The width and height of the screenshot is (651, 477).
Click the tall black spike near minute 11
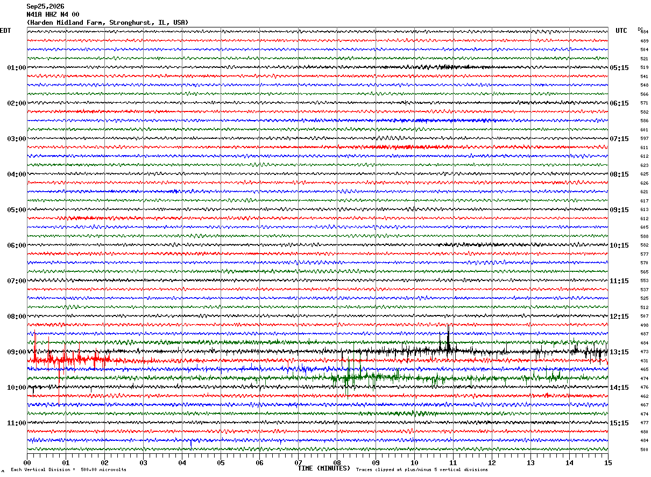pyautogui.click(x=449, y=338)
